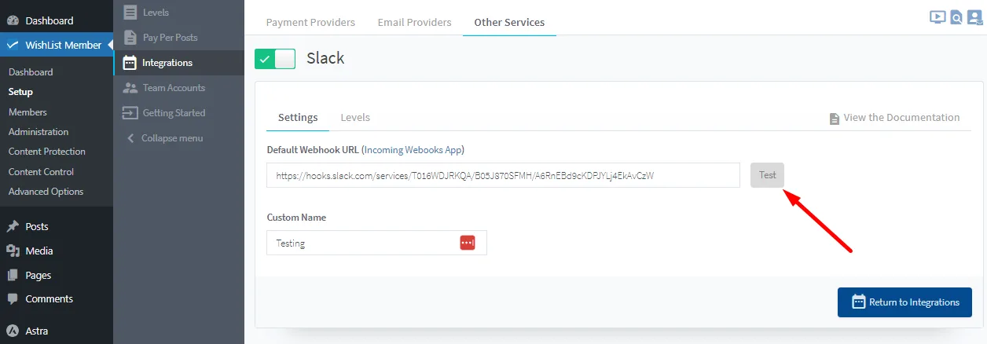
Task: Open Administration submenu item
Action: [39, 131]
